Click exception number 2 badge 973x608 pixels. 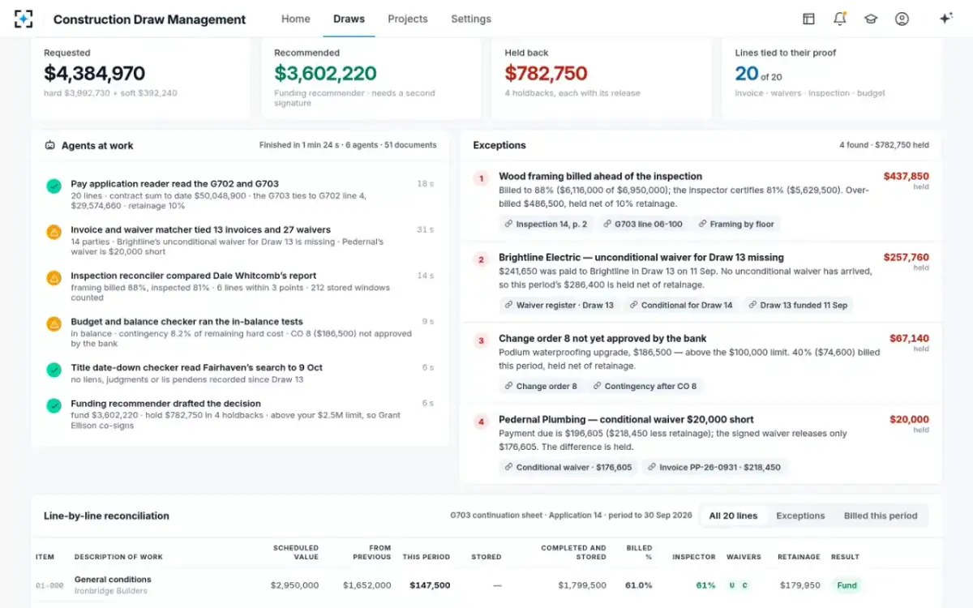click(x=481, y=259)
